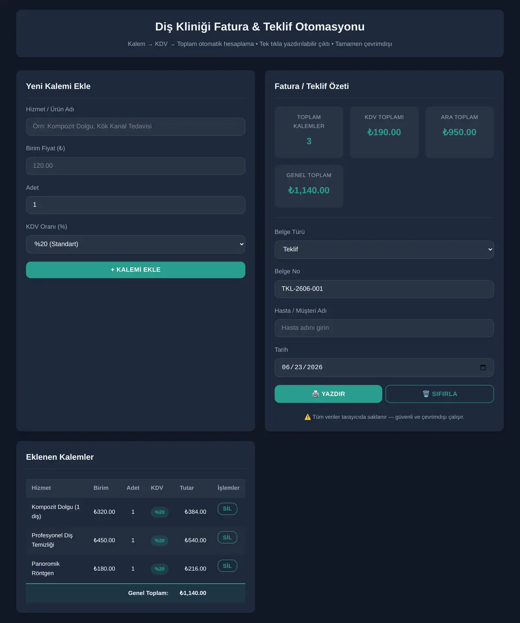The width and height of the screenshot is (520, 623).
Task: Click the Tarih date field 06/23/2026
Action: (384, 367)
